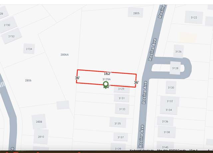
Task: Select the 2806 parcel label
Action: tap(28, 80)
